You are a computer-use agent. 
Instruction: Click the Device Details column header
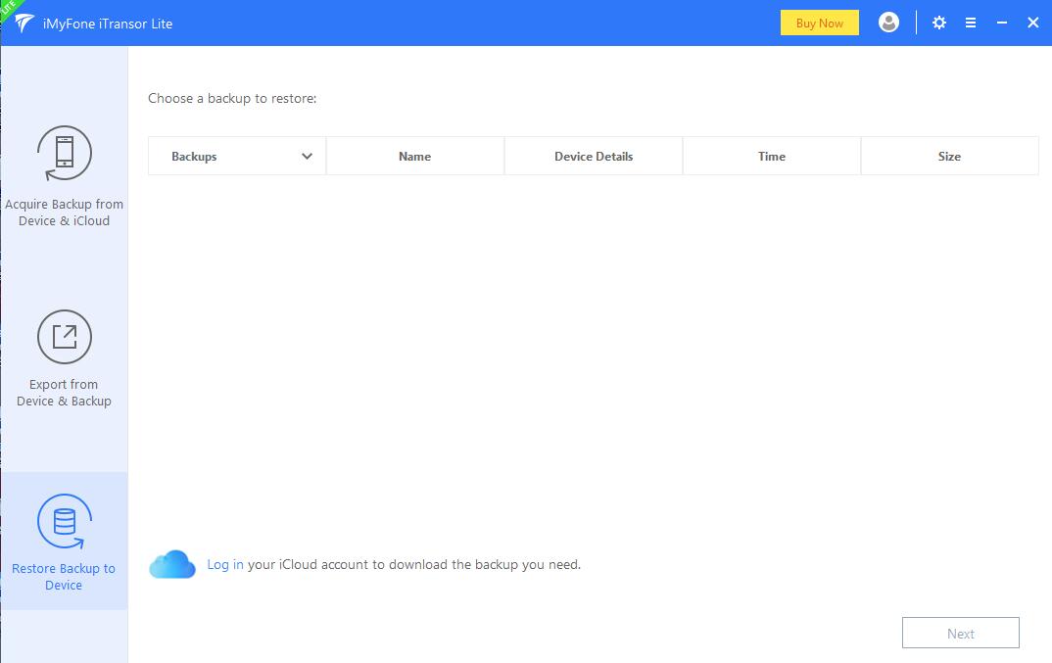(x=593, y=156)
